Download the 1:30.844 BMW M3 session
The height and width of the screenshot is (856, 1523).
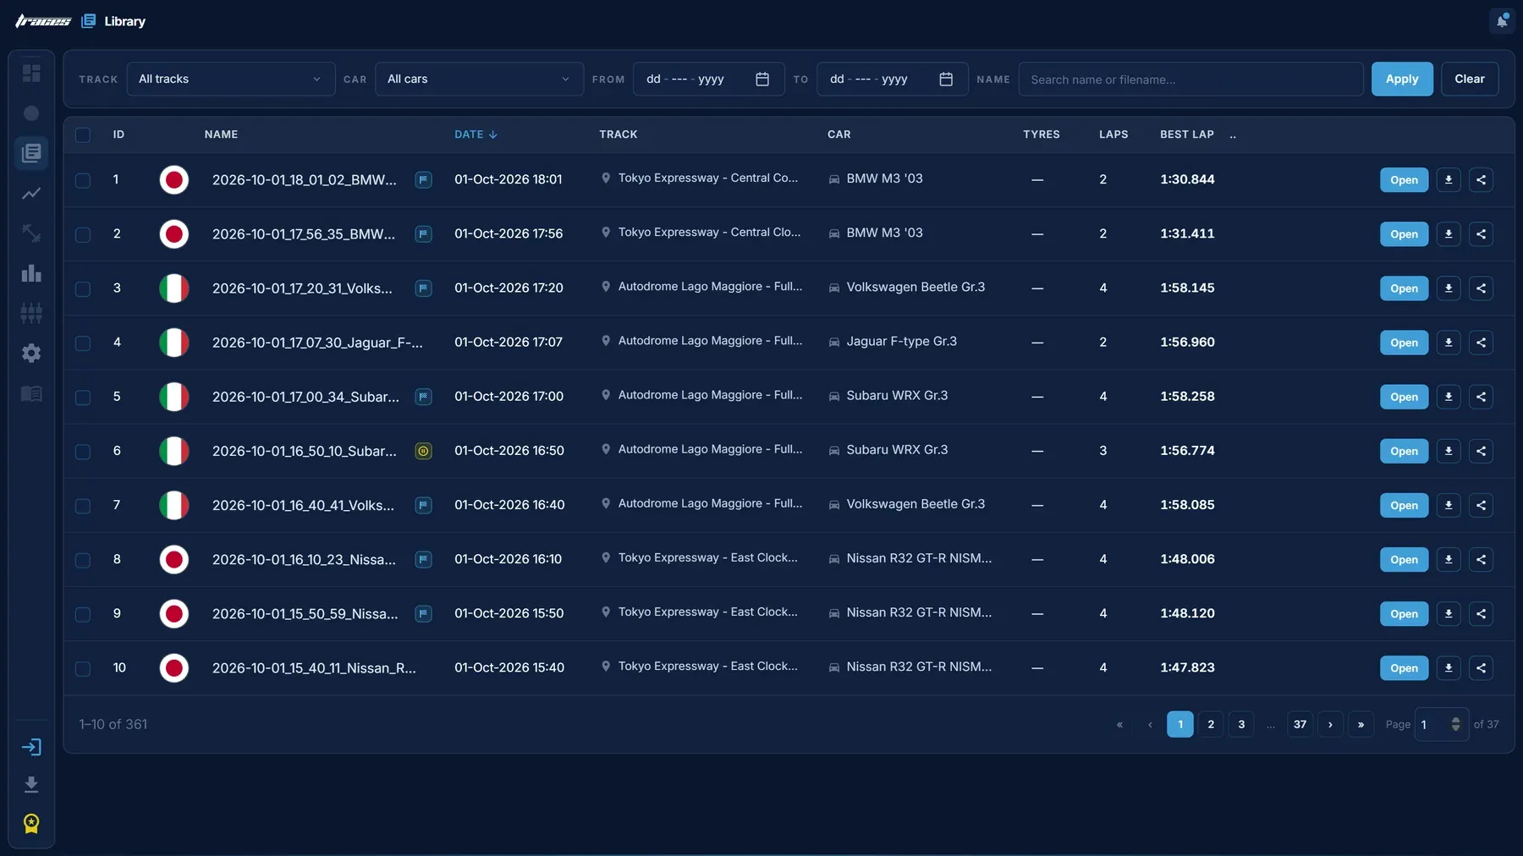click(x=1449, y=180)
